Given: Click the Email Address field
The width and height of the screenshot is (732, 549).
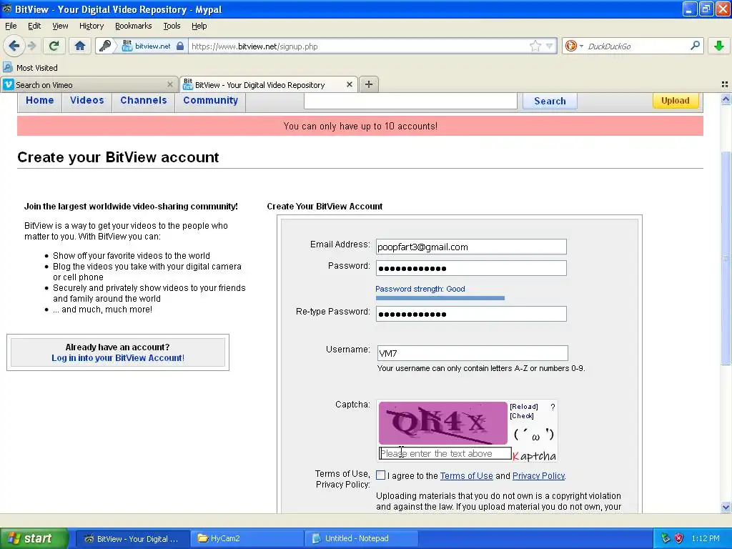Looking at the screenshot, I should [x=471, y=247].
